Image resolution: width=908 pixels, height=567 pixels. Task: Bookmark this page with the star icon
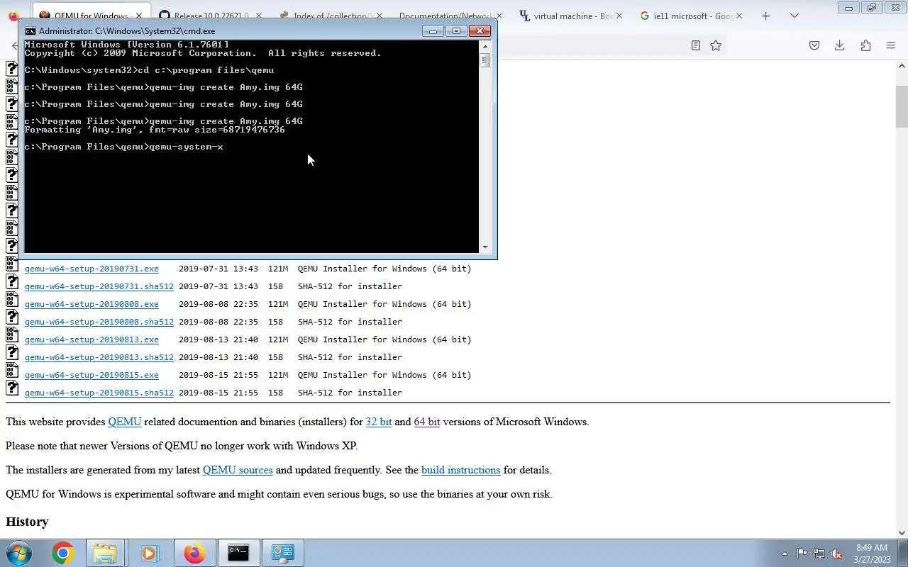(x=716, y=45)
